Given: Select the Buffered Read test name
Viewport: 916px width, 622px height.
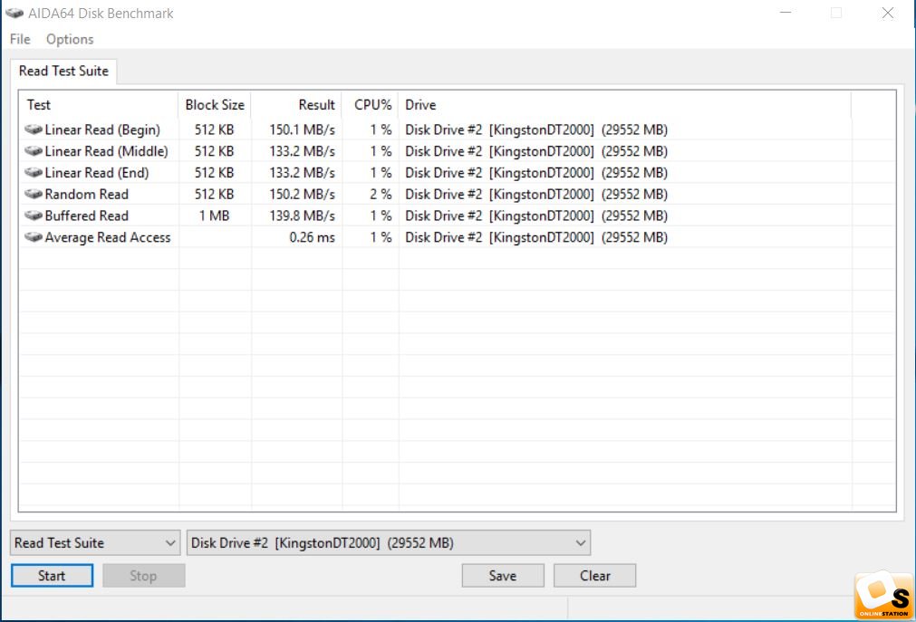Looking at the screenshot, I should (x=86, y=215).
